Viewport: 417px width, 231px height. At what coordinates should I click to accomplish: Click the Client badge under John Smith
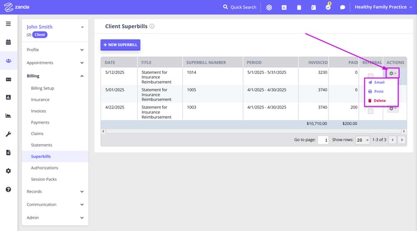click(x=40, y=35)
